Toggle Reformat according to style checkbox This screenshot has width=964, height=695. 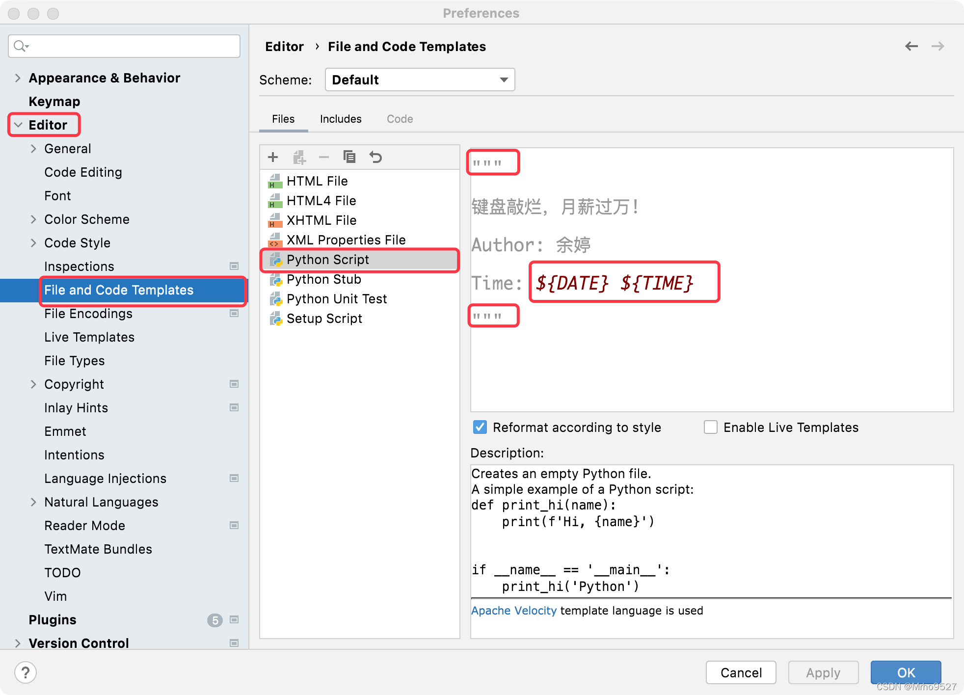tap(477, 428)
